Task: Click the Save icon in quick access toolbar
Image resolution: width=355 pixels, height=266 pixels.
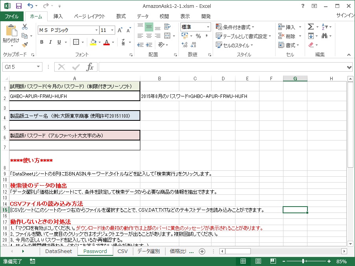Action: (x=19, y=6)
